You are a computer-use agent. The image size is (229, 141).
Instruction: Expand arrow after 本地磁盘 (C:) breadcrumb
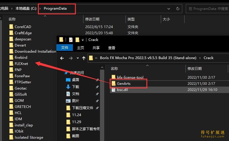(x=40, y=8)
